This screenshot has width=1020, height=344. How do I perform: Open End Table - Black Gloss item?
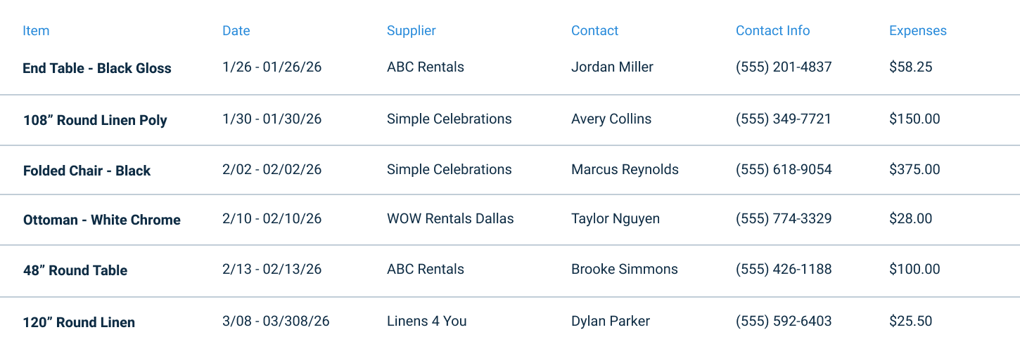[97, 68]
